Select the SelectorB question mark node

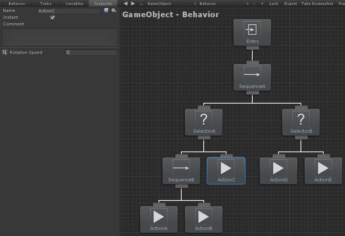click(301, 122)
